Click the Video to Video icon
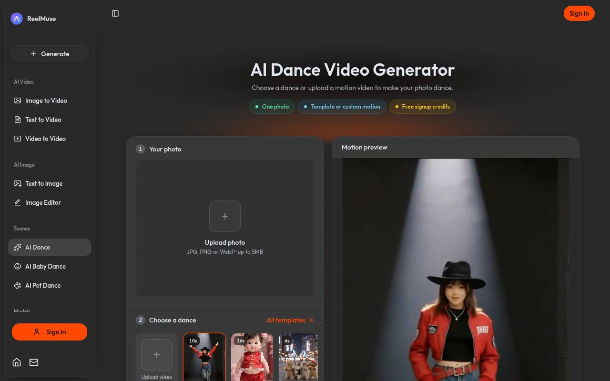Screen dimensions: 610x381 (x=18, y=139)
